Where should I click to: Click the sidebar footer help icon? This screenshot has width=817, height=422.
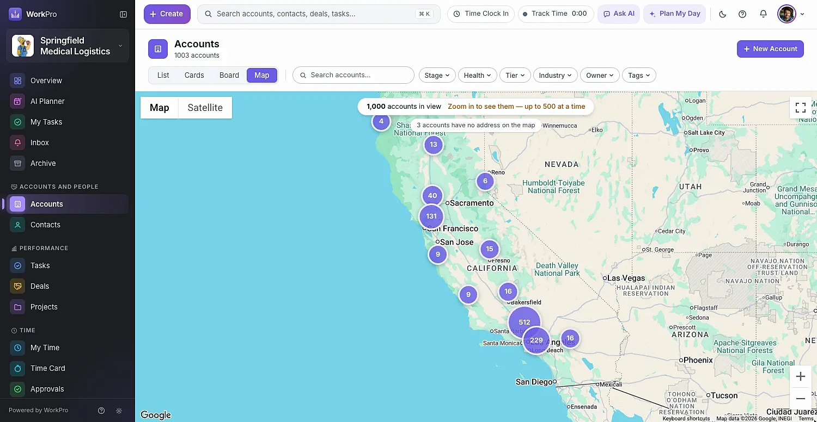point(101,411)
